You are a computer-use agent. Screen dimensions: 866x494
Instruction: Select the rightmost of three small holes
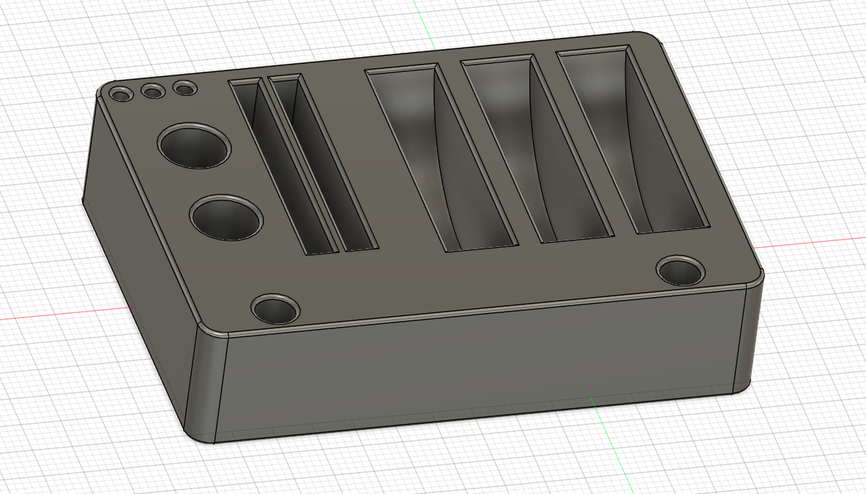(185, 89)
